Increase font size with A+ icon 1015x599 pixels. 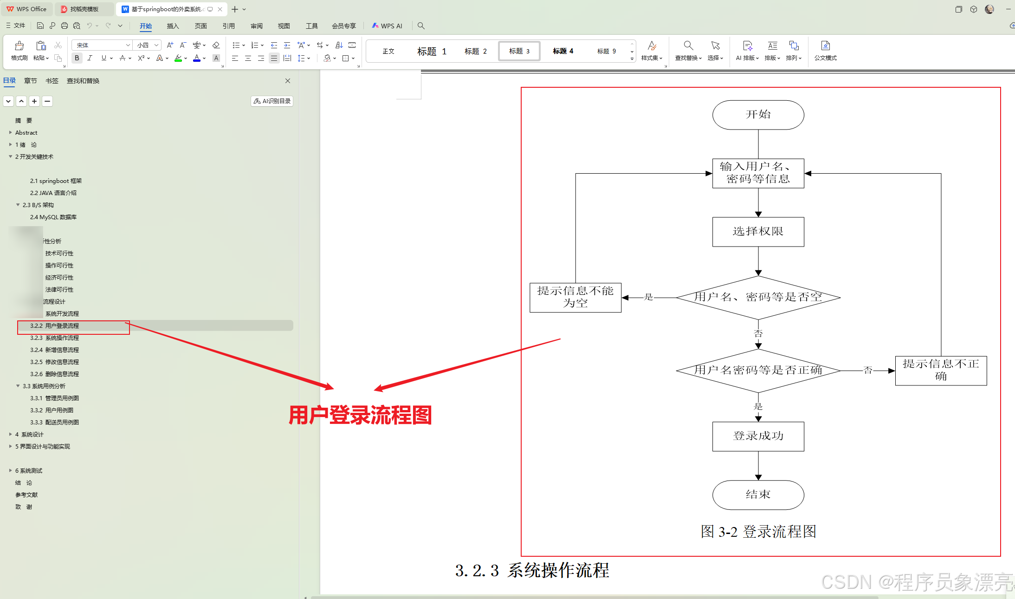point(170,45)
